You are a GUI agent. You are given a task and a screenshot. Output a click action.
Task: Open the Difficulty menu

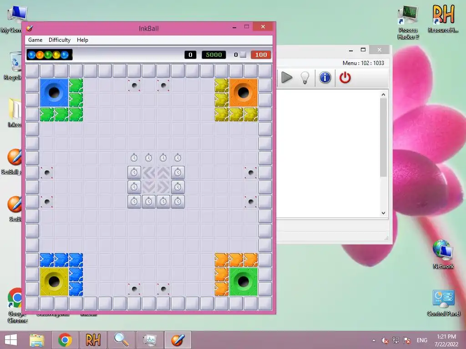60,40
